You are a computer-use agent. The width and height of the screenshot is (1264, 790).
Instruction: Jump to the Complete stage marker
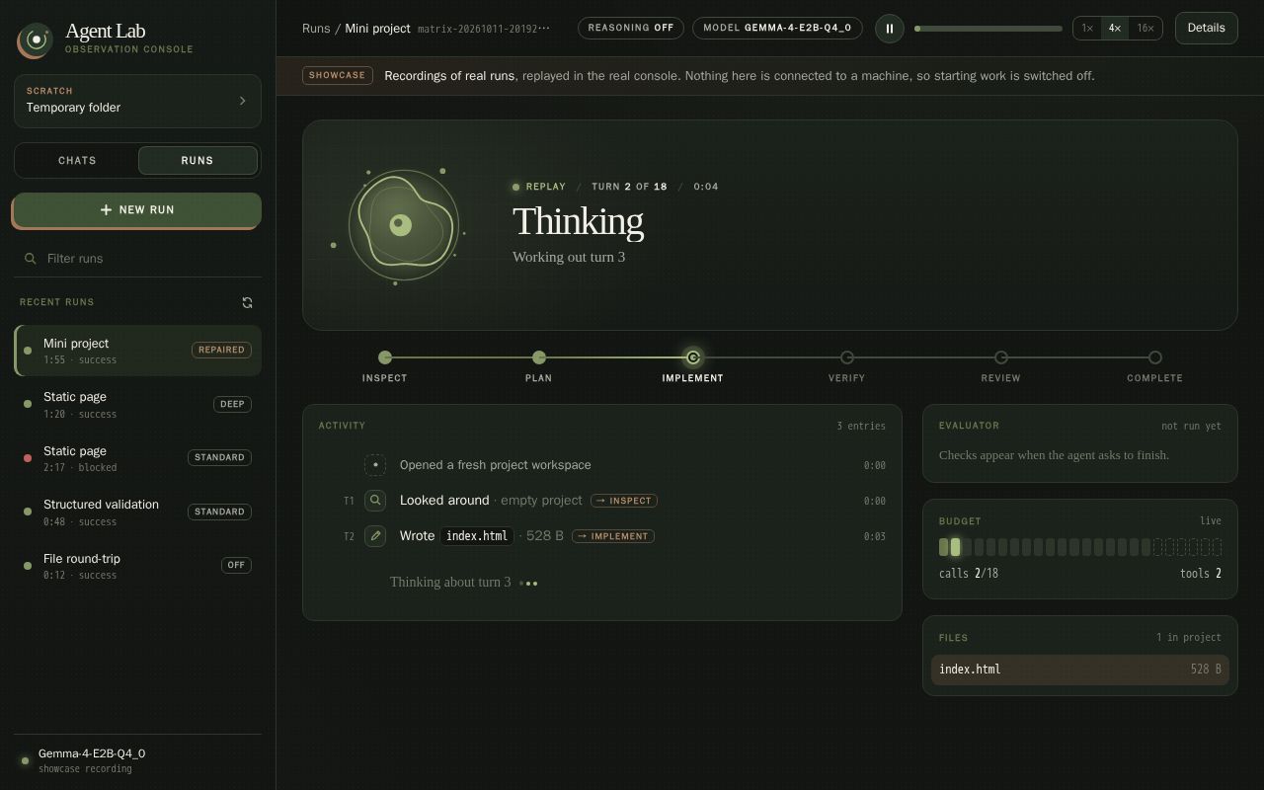(1155, 357)
